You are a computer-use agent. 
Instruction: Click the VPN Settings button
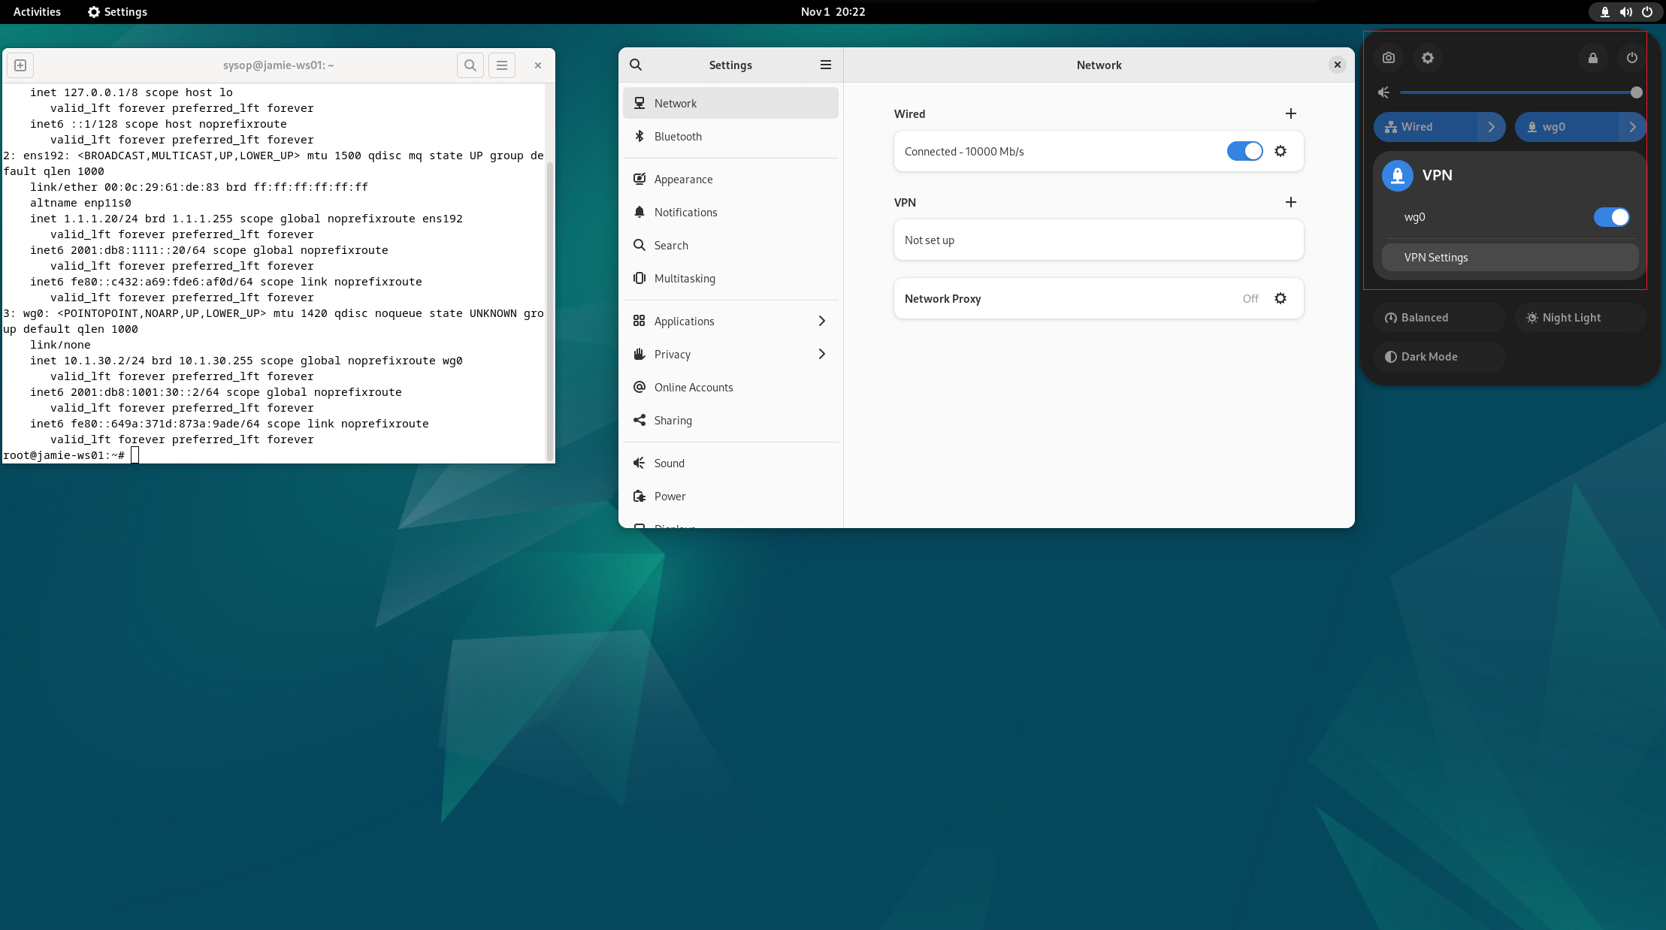(x=1510, y=257)
